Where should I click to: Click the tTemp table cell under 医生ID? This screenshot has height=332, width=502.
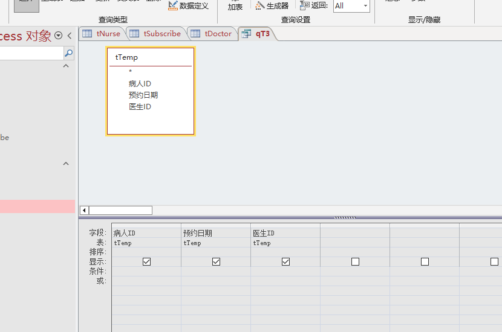(285, 243)
